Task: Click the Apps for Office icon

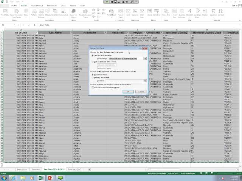Action: pyautogui.click(x=73, y=13)
